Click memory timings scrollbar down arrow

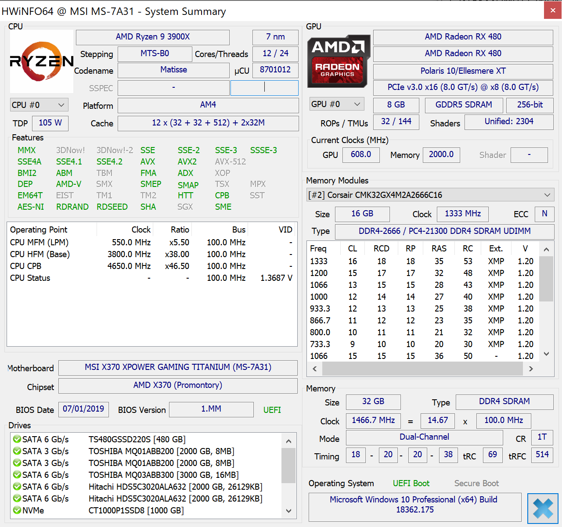(x=546, y=354)
